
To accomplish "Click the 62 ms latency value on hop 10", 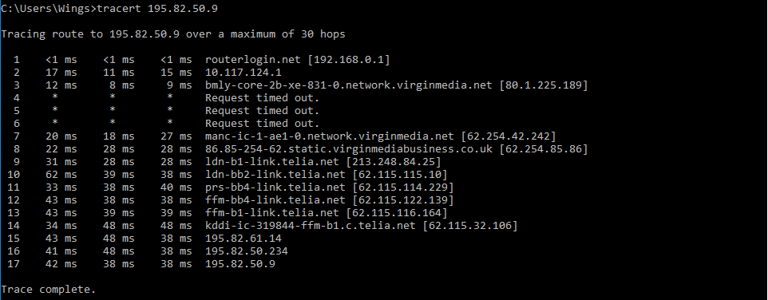I will (x=61, y=174).
